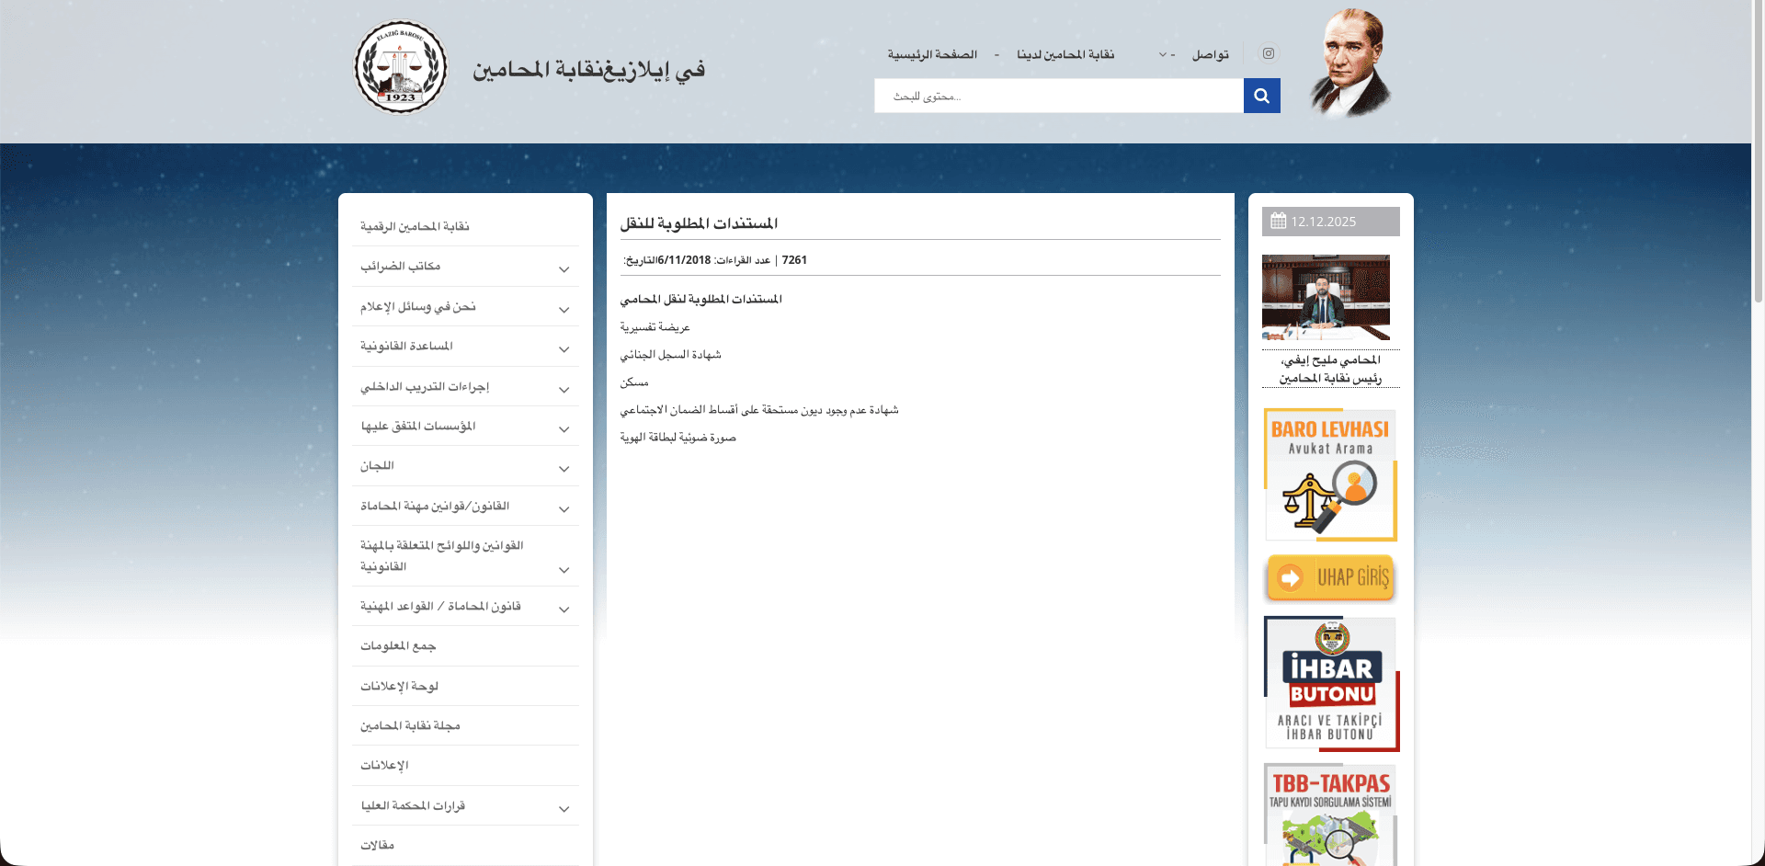Click the president name caption link
Viewport: 1765px width, 866px height.
[x=1330, y=369]
